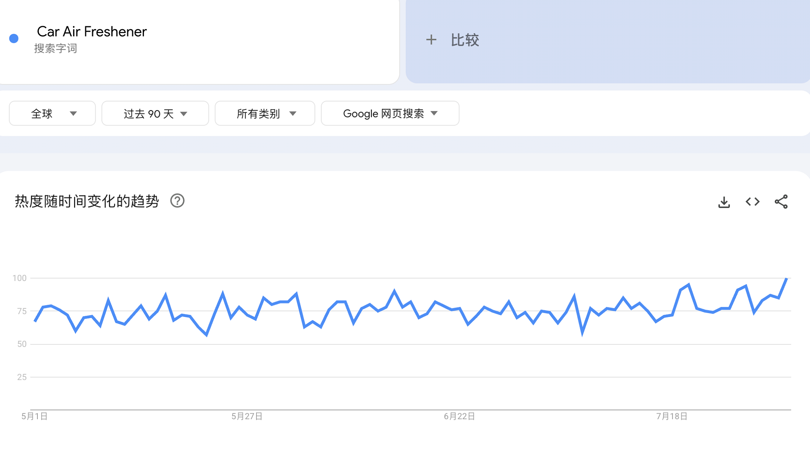The image size is (810, 463).
Task: Click the 搜索字词 label under the term
Action: (56, 49)
